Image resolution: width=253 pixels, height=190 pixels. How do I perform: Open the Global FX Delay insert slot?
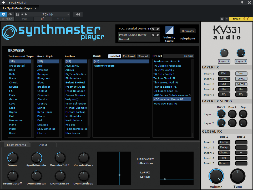pyautogui.click(x=224, y=147)
